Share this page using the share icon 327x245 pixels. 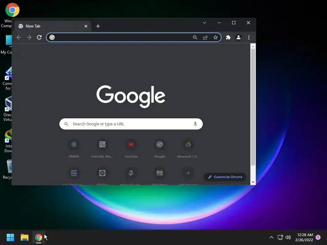(205, 37)
